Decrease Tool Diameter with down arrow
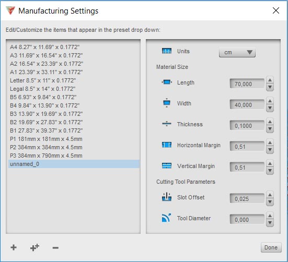The height and width of the screenshot is (262, 288). point(270,223)
